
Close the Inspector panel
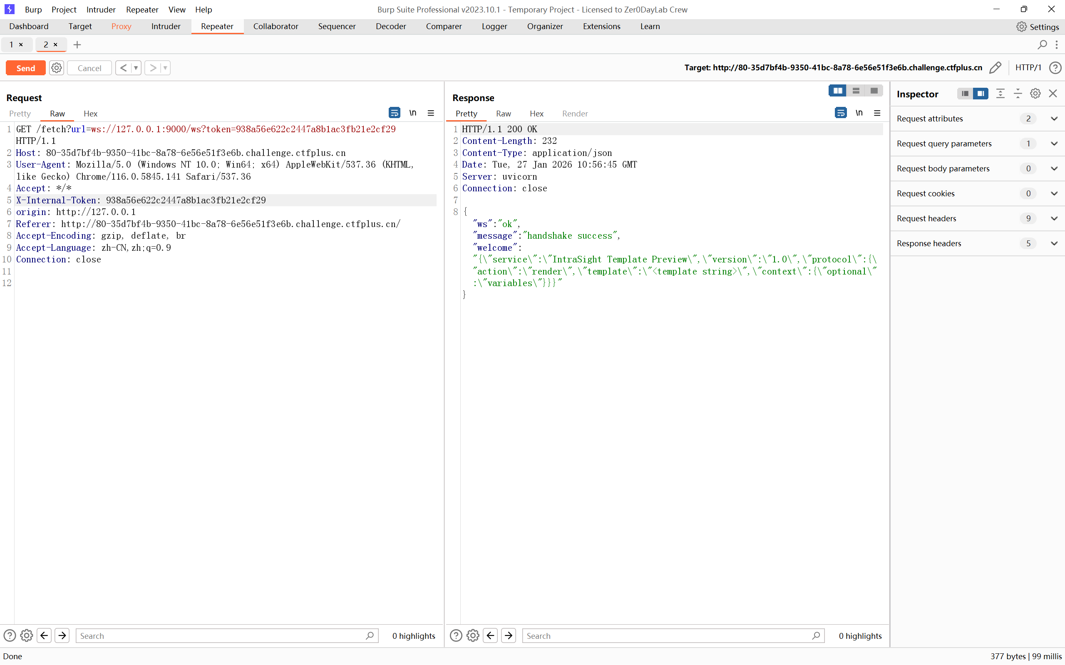[1053, 93]
